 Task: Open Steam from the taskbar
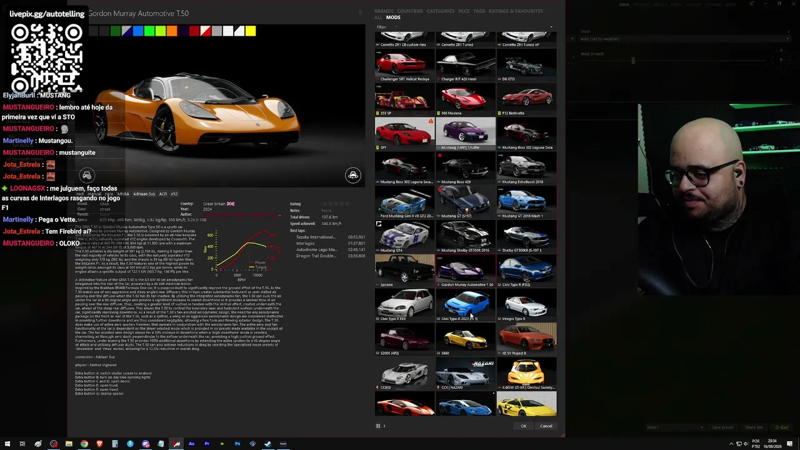pos(268,444)
